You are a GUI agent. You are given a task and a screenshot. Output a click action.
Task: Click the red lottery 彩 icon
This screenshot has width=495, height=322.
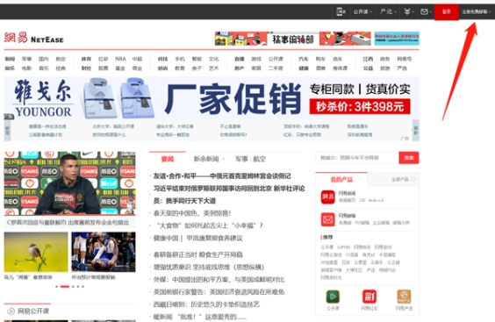(369, 297)
